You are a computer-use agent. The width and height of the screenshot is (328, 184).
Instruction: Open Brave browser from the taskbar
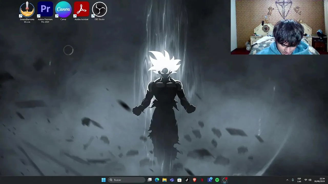(x=194, y=180)
